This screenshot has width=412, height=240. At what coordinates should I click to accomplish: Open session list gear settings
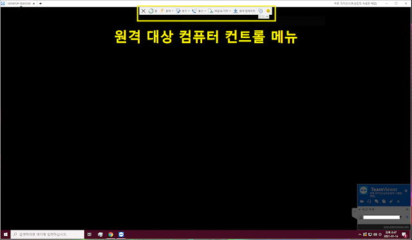[407, 210]
